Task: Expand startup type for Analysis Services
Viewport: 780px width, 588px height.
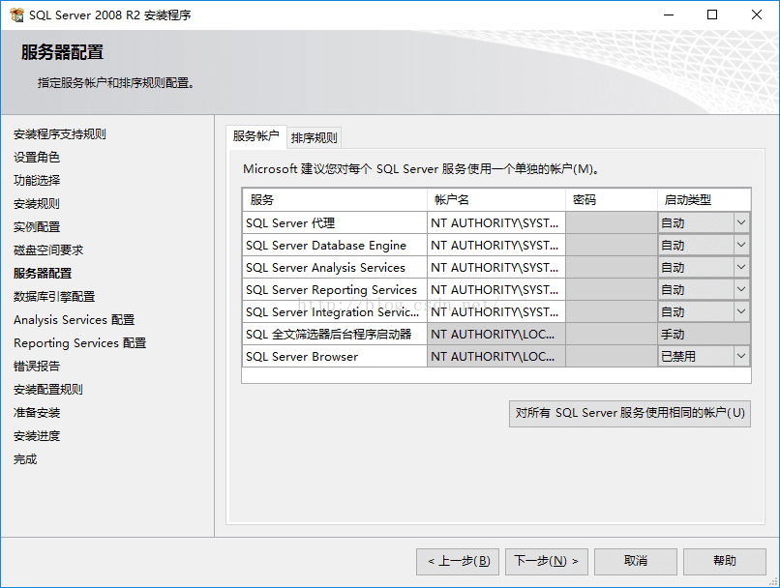Action: click(x=741, y=267)
